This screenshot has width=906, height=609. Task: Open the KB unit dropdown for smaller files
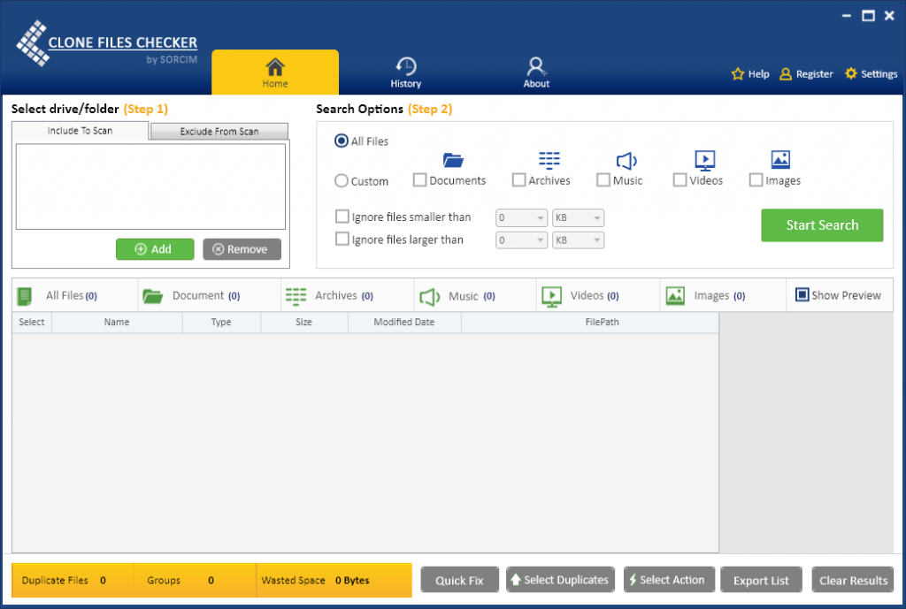(578, 217)
